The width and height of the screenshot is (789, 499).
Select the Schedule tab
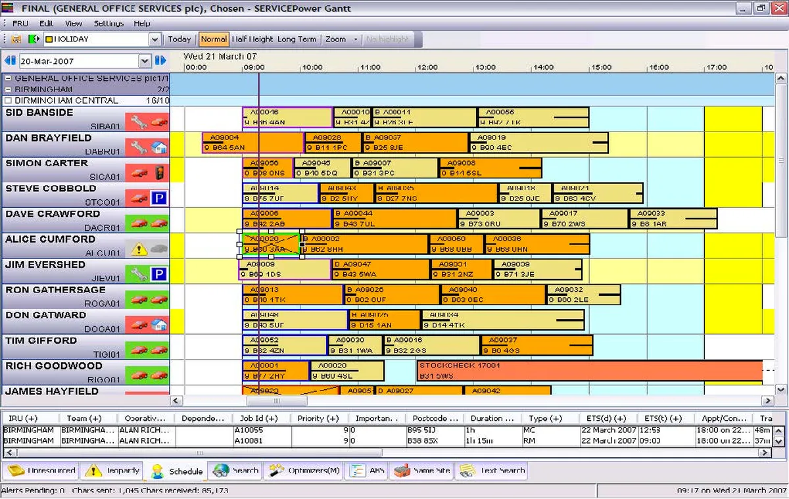click(176, 471)
